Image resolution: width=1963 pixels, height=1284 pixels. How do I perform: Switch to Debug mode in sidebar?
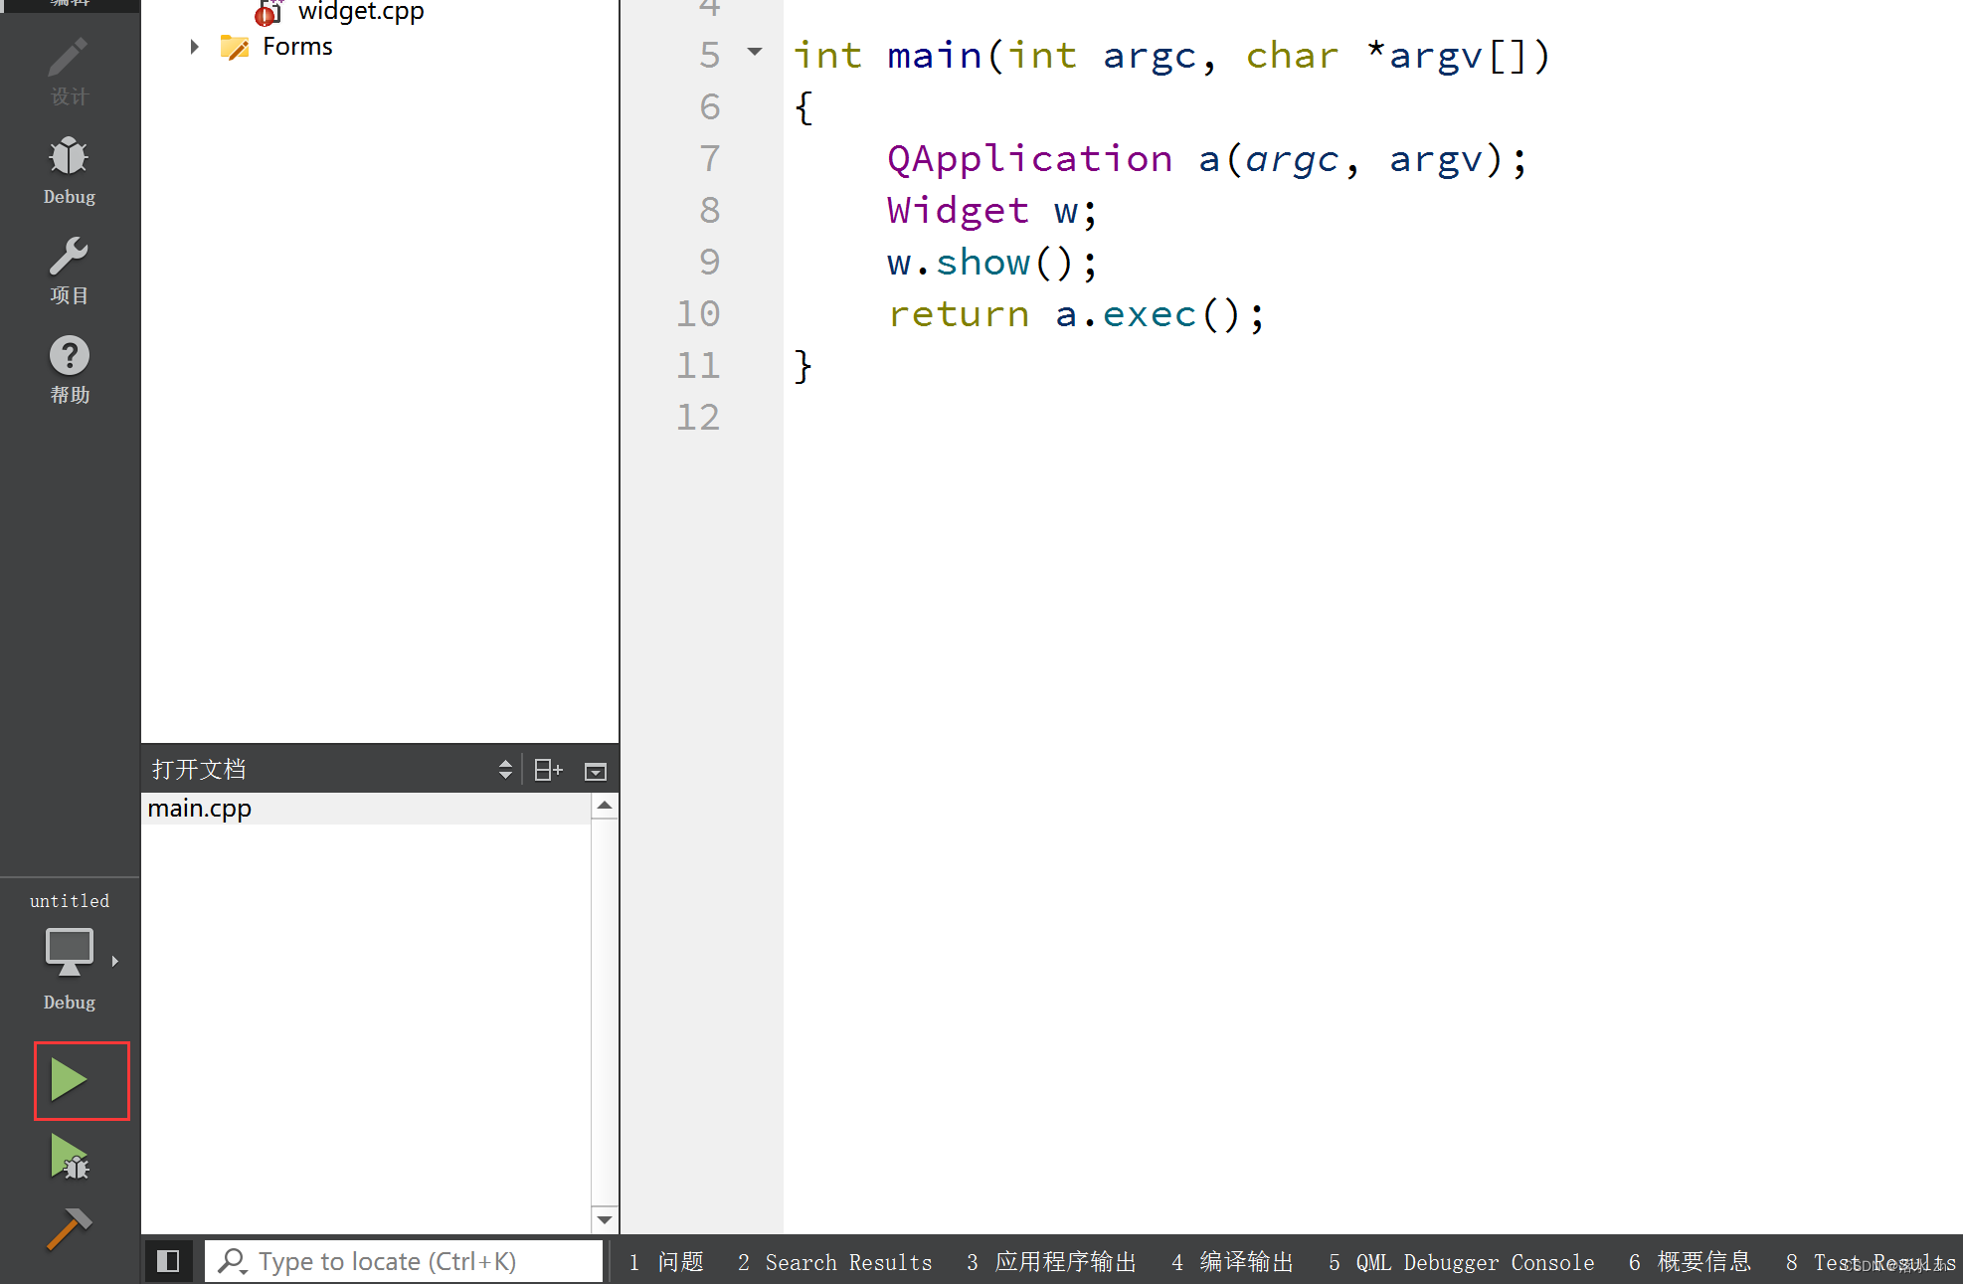69,171
